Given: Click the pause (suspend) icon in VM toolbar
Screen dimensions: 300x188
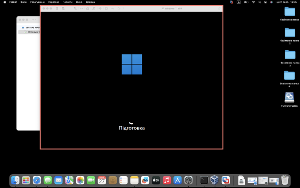Looking at the screenshot, I should 57,9.
